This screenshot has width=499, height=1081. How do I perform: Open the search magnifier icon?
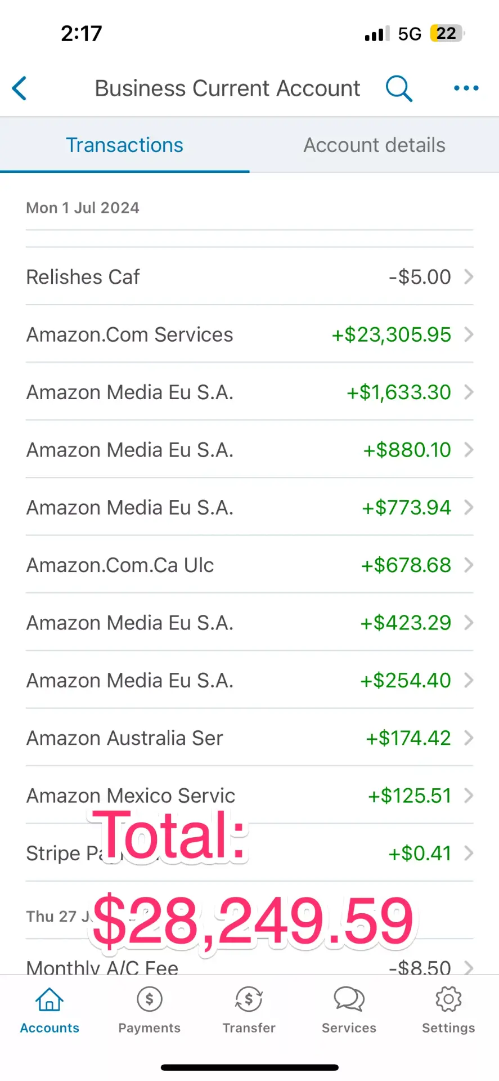click(399, 88)
